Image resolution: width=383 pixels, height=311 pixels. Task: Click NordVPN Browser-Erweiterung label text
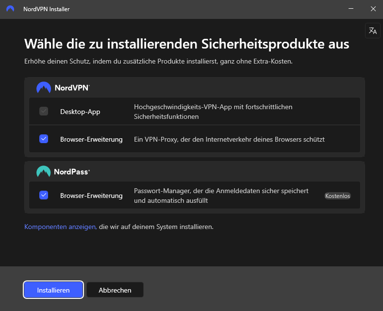91,139
